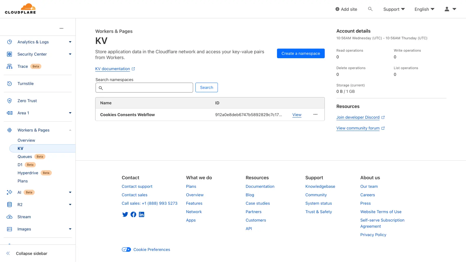Open Queues in the sidebar
Screen dimensions: 466x262
25,156
